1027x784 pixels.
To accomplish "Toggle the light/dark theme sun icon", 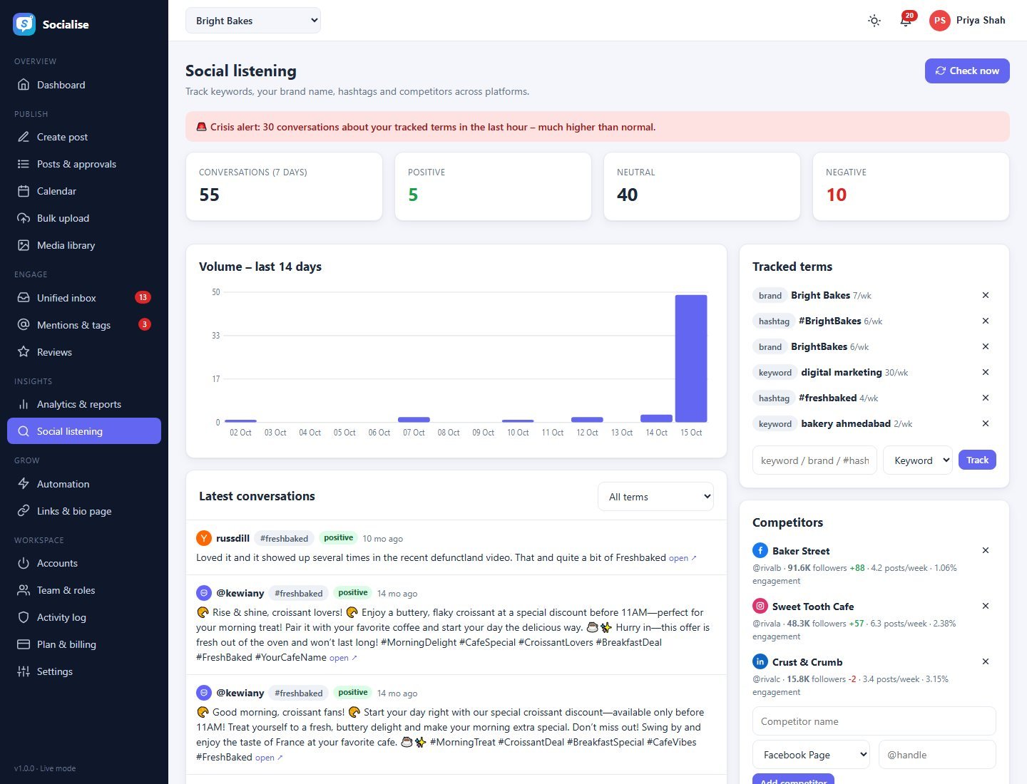I will pos(874,21).
